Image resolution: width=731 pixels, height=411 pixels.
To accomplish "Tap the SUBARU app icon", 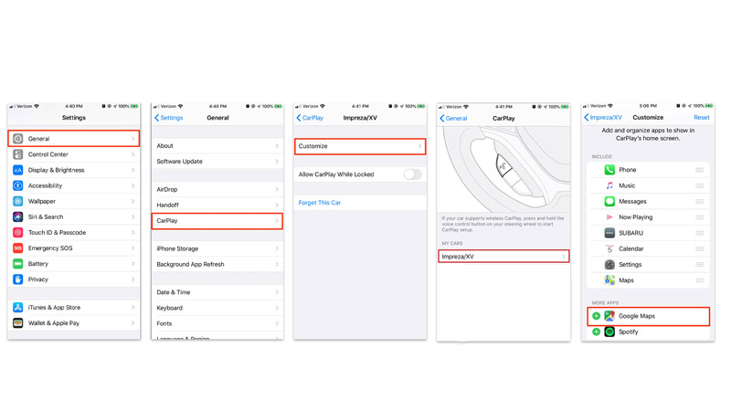I will (609, 233).
